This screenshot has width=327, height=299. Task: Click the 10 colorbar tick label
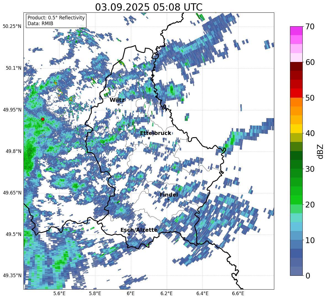point(310,240)
